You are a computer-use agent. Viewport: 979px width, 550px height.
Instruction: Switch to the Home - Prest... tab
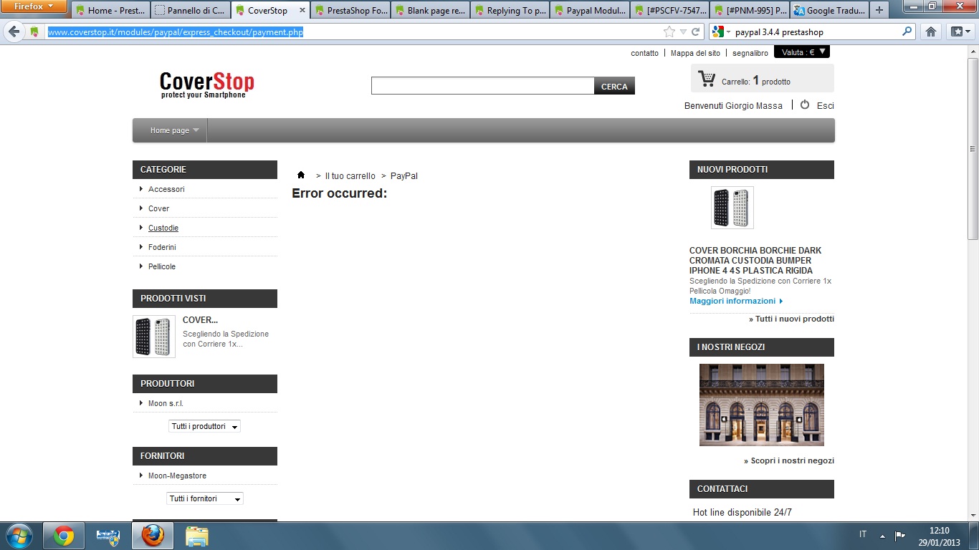[111, 10]
